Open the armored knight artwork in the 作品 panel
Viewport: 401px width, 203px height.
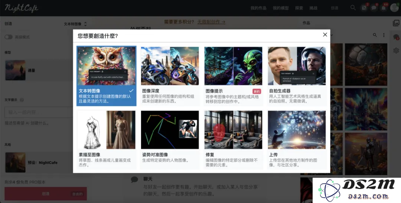[366, 154]
